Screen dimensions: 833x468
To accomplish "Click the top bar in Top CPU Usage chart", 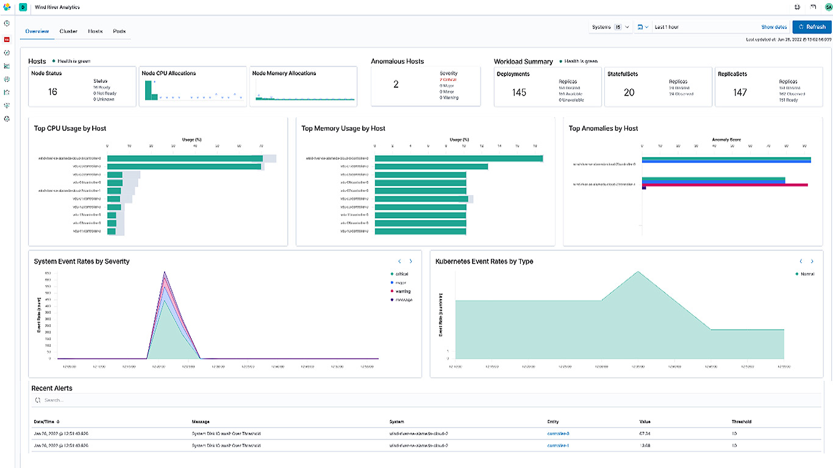I will click(185, 158).
